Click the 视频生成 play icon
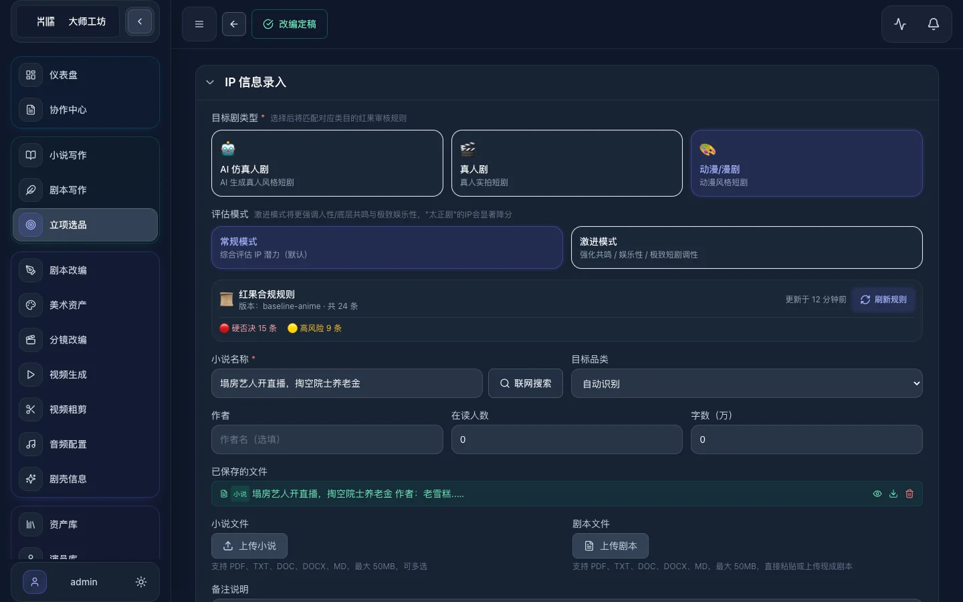The image size is (963, 602). point(31,375)
